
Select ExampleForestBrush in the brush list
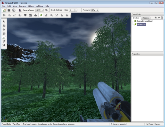[145, 21]
